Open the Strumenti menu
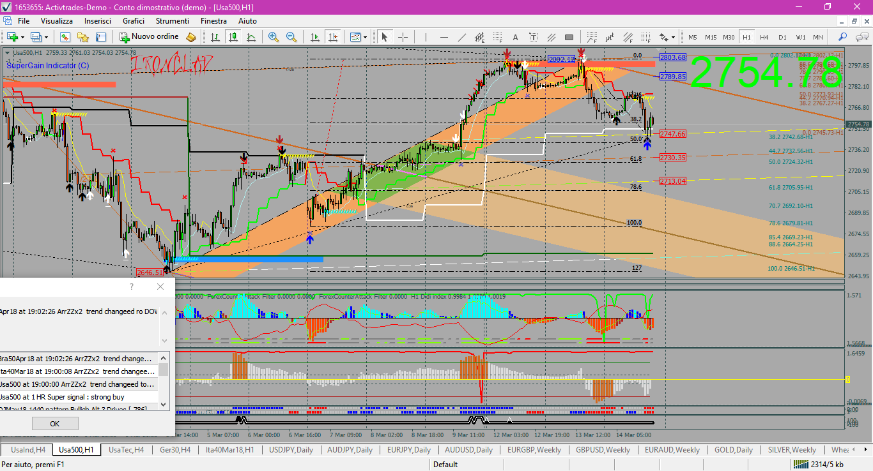 pos(173,21)
